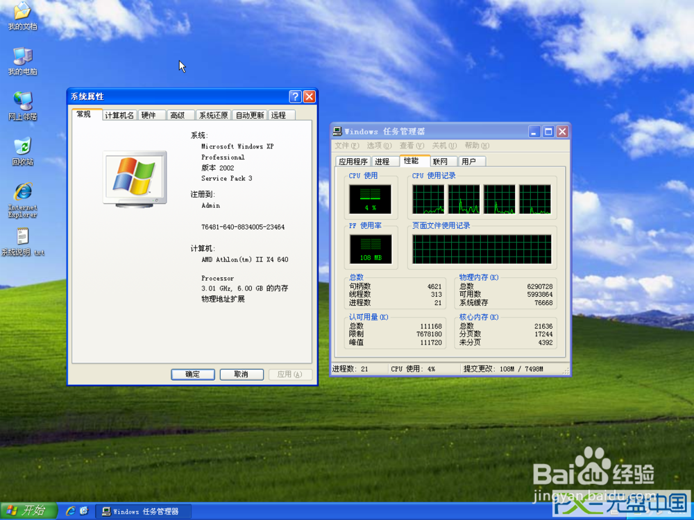
Task: Launch Internet Explorer from the desktop
Action: pyautogui.click(x=22, y=200)
